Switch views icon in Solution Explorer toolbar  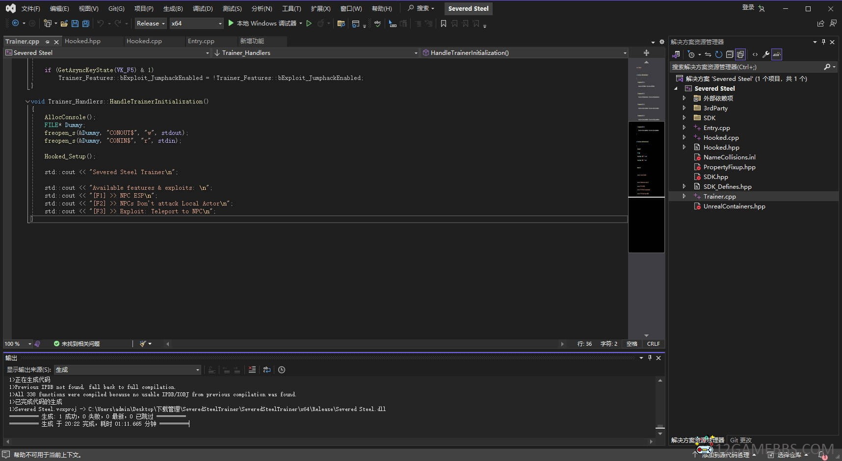click(677, 54)
